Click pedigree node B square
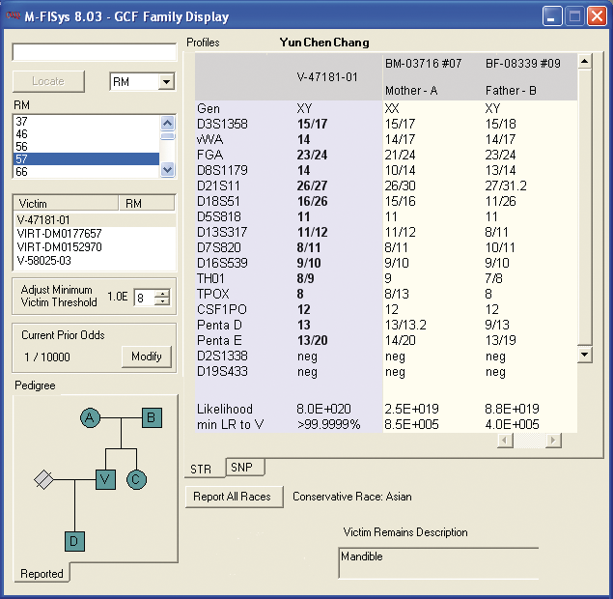Screen dimensions: 613x599 [x=152, y=417]
